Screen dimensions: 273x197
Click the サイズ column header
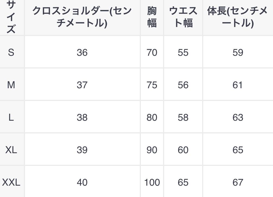tap(11, 17)
